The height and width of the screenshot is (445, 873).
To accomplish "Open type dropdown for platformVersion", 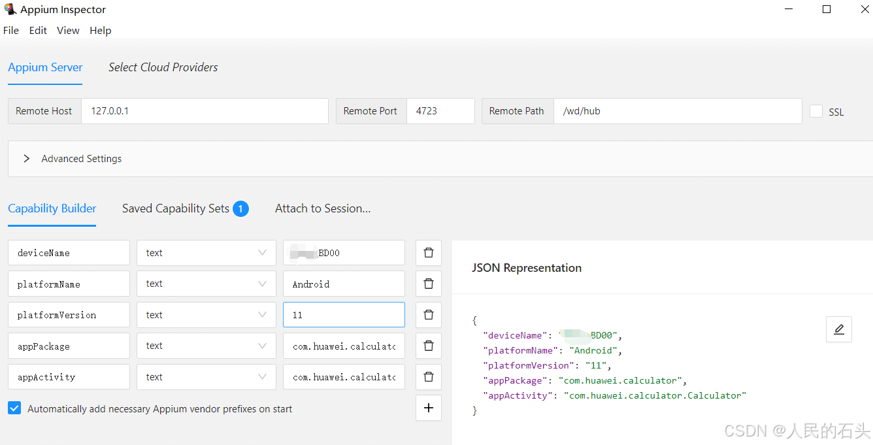I will (206, 315).
